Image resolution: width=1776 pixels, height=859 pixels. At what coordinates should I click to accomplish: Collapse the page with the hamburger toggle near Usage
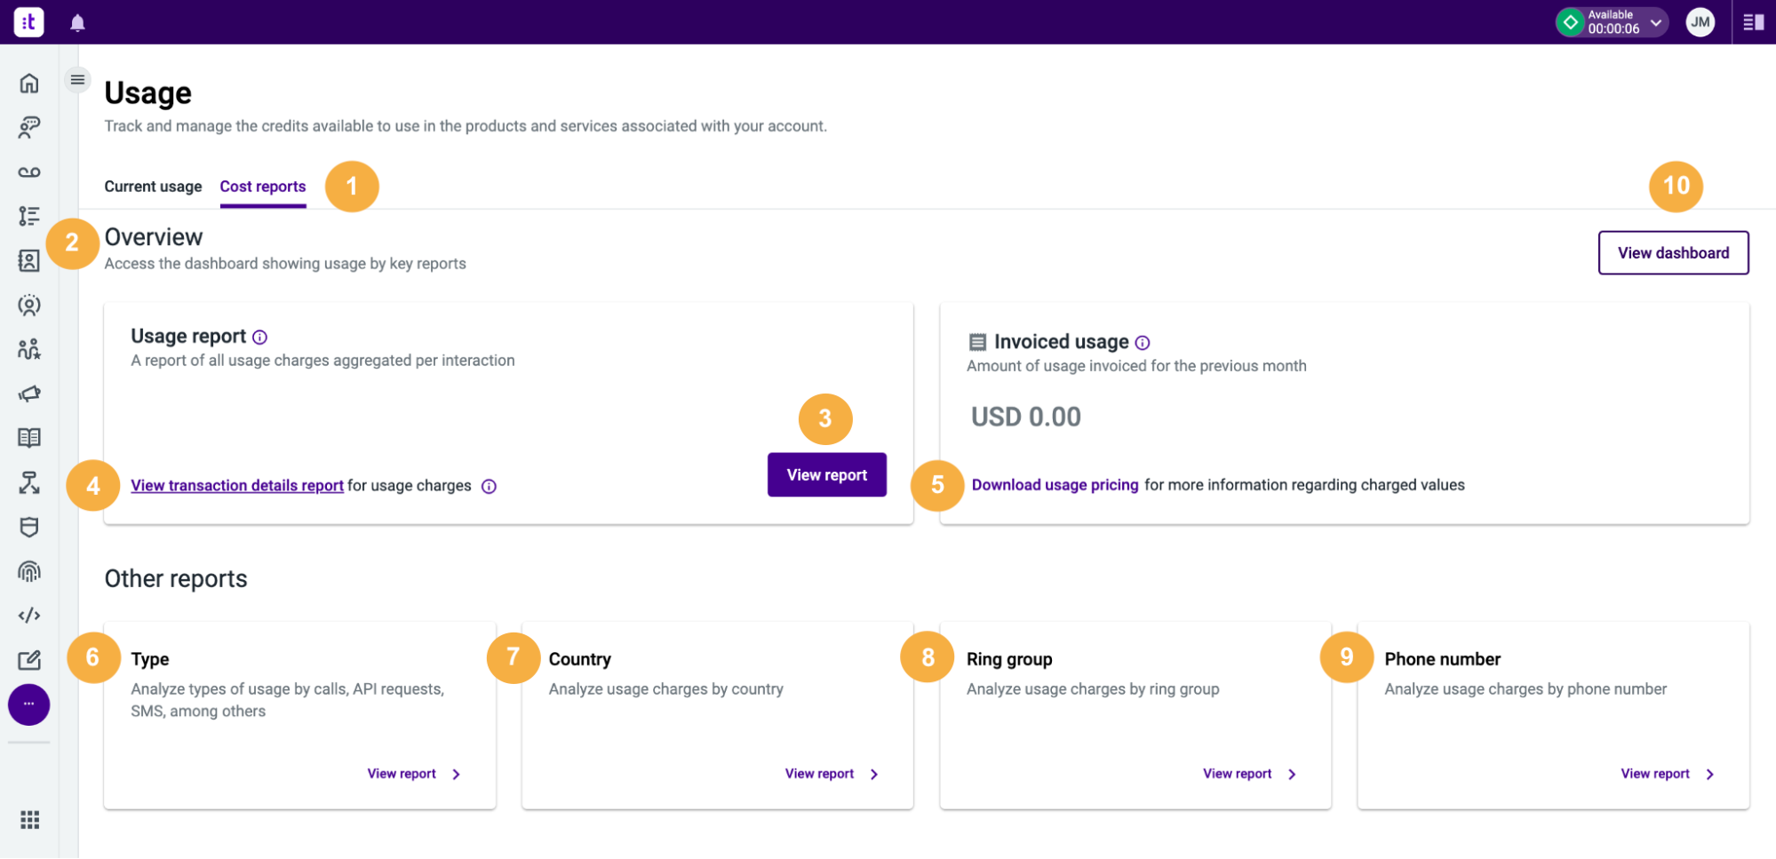coord(77,79)
